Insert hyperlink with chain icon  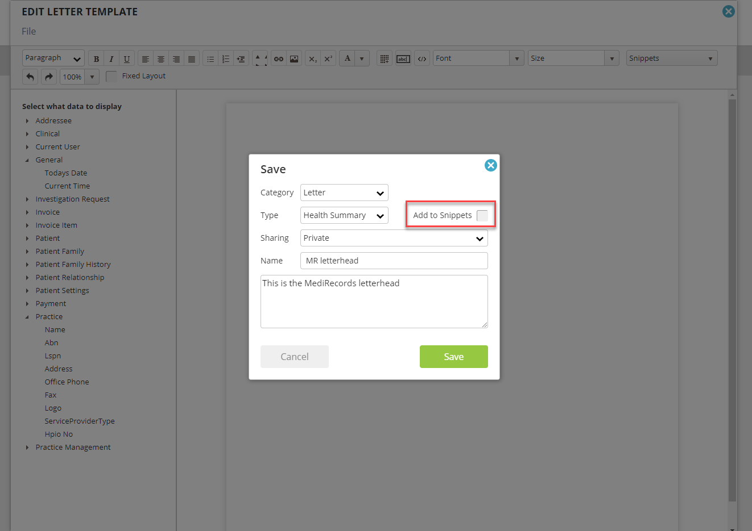tap(279, 58)
